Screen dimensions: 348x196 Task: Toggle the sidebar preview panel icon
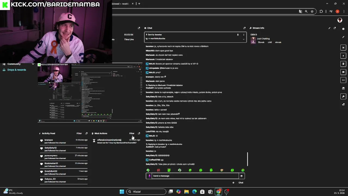343,48
